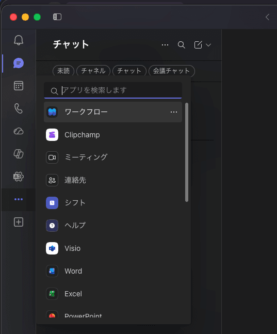Open OneDrive cloud icon in sidebar

tap(19, 131)
